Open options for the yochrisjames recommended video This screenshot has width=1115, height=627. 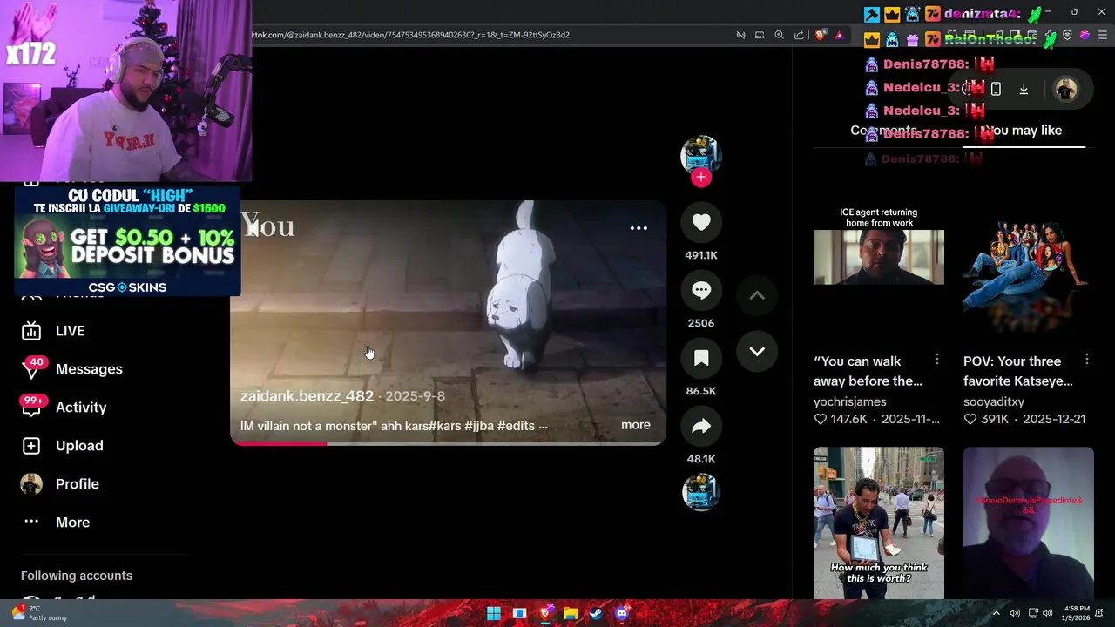936,360
